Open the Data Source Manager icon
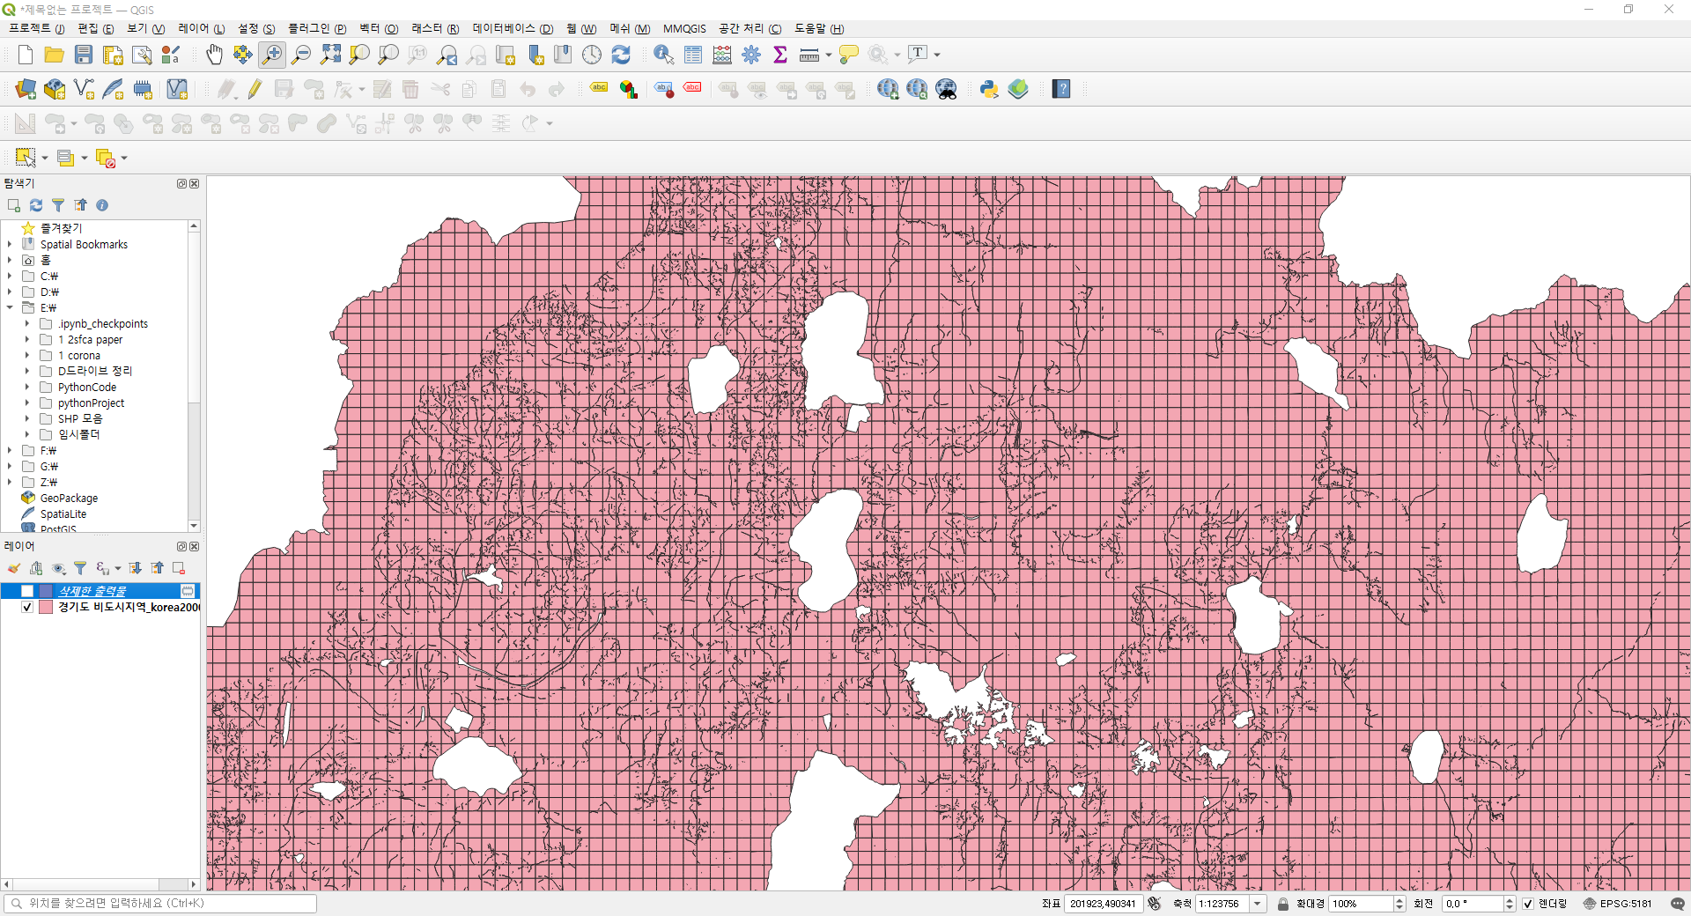This screenshot has height=916, width=1691. 26,89
